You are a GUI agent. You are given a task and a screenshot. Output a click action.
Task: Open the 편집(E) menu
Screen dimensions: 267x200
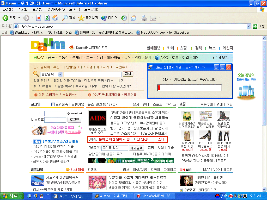pos(23,10)
